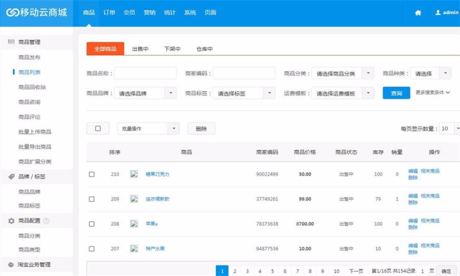This screenshot has width=460, height=276.
Task: Toggle the select-all checkbox above table
Action: (98, 129)
